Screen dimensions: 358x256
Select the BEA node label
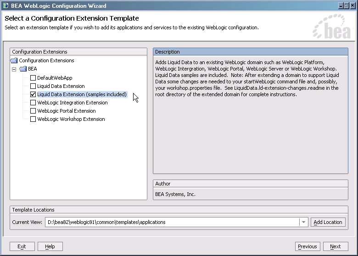[33, 69]
